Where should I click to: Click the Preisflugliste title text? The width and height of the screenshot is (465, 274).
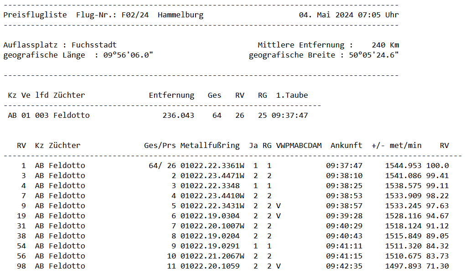(x=35, y=15)
